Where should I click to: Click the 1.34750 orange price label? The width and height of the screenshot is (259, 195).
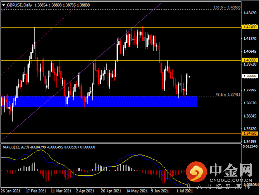point(250,133)
